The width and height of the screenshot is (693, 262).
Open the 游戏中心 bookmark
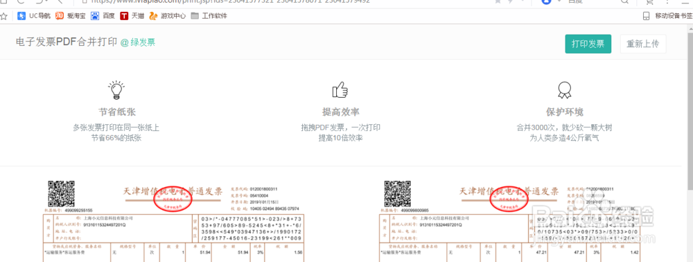tap(168, 16)
